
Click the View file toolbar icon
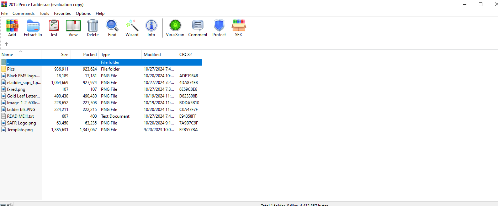[73, 28]
